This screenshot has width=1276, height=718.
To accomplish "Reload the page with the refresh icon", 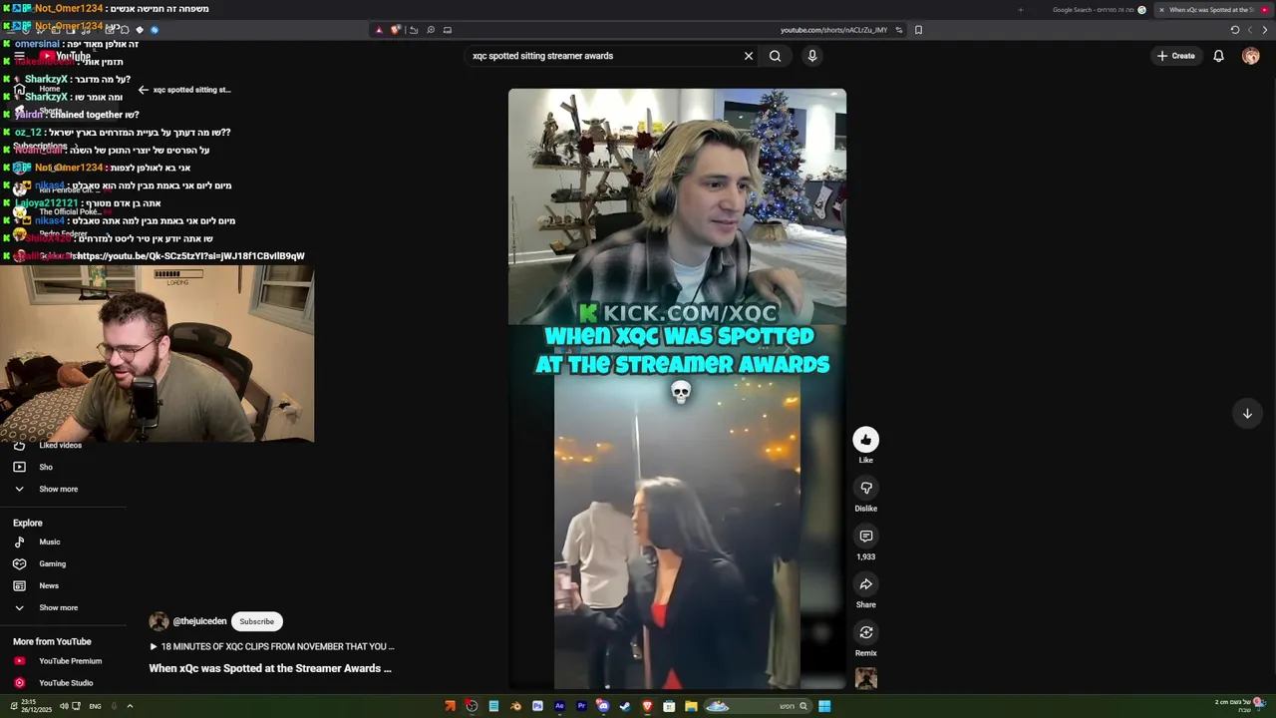I will (1235, 30).
